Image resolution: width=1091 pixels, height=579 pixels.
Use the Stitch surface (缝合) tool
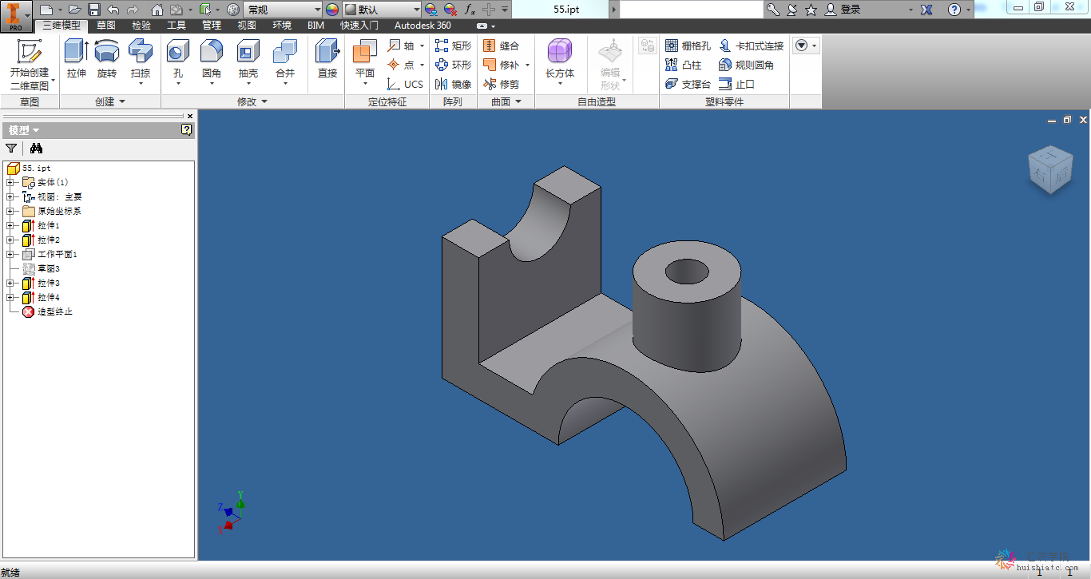pyautogui.click(x=501, y=46)
